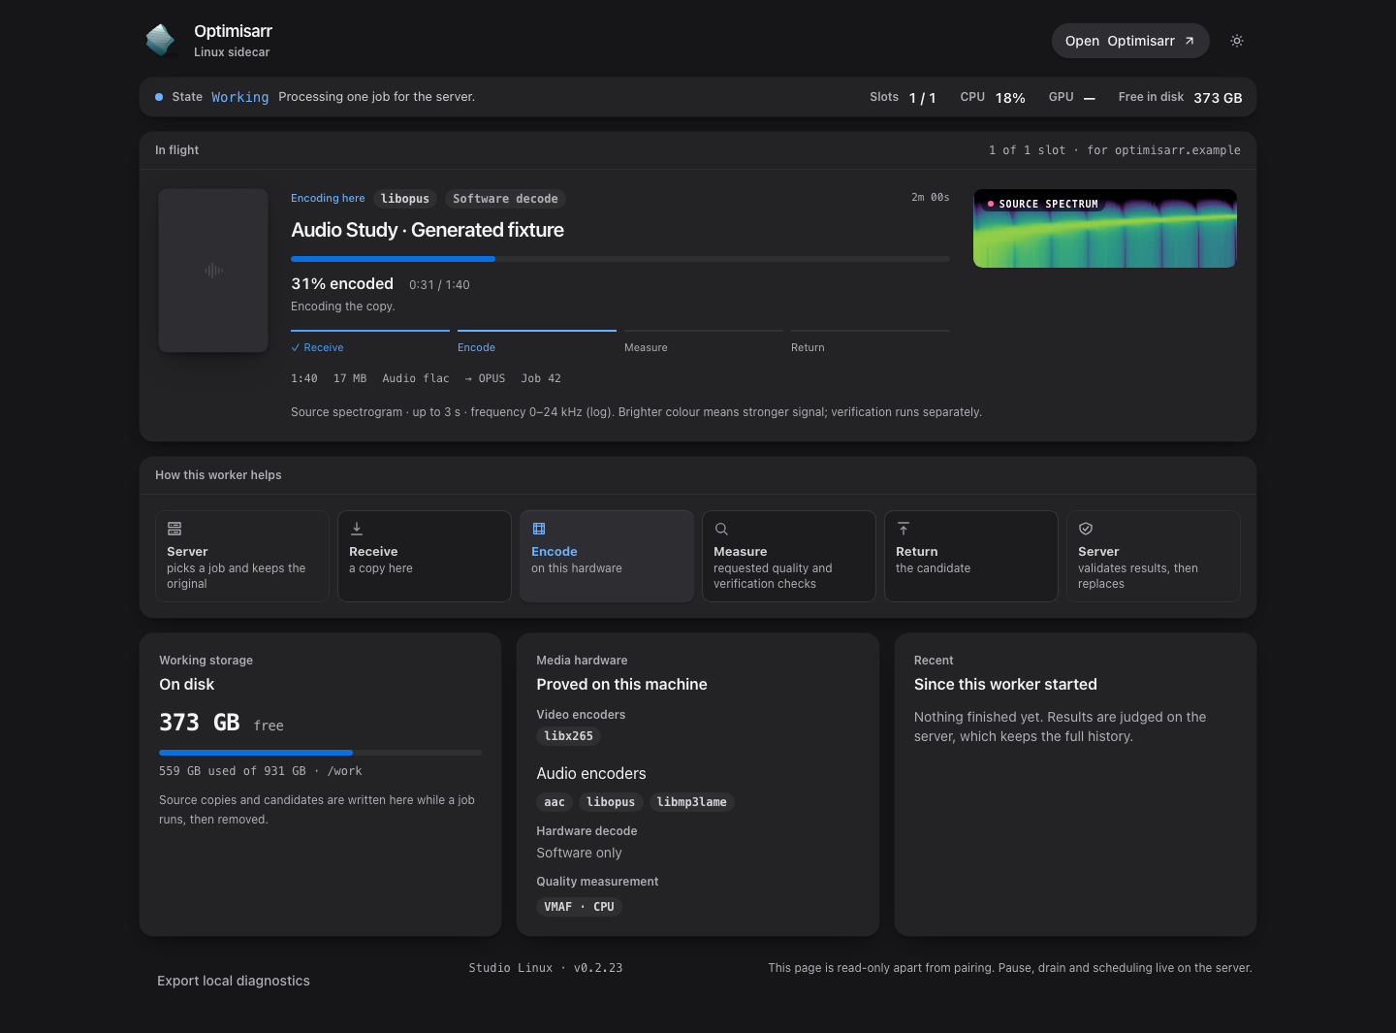Click the 'Audio Study · Generated fixture' title
1396x1033 pixels.
click(x=428, y=230)
